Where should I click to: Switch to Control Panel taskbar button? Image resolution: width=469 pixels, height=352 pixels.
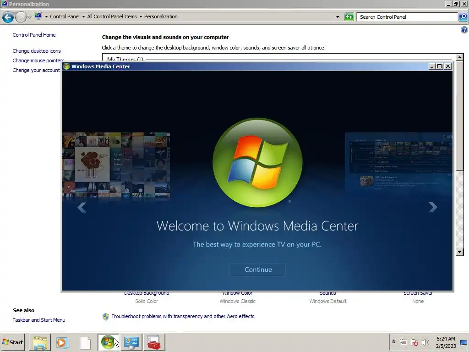(131, 342)
